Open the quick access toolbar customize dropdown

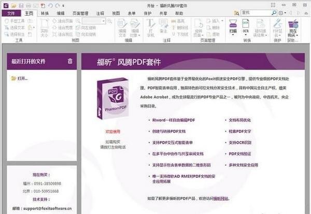tap(63, 6)
